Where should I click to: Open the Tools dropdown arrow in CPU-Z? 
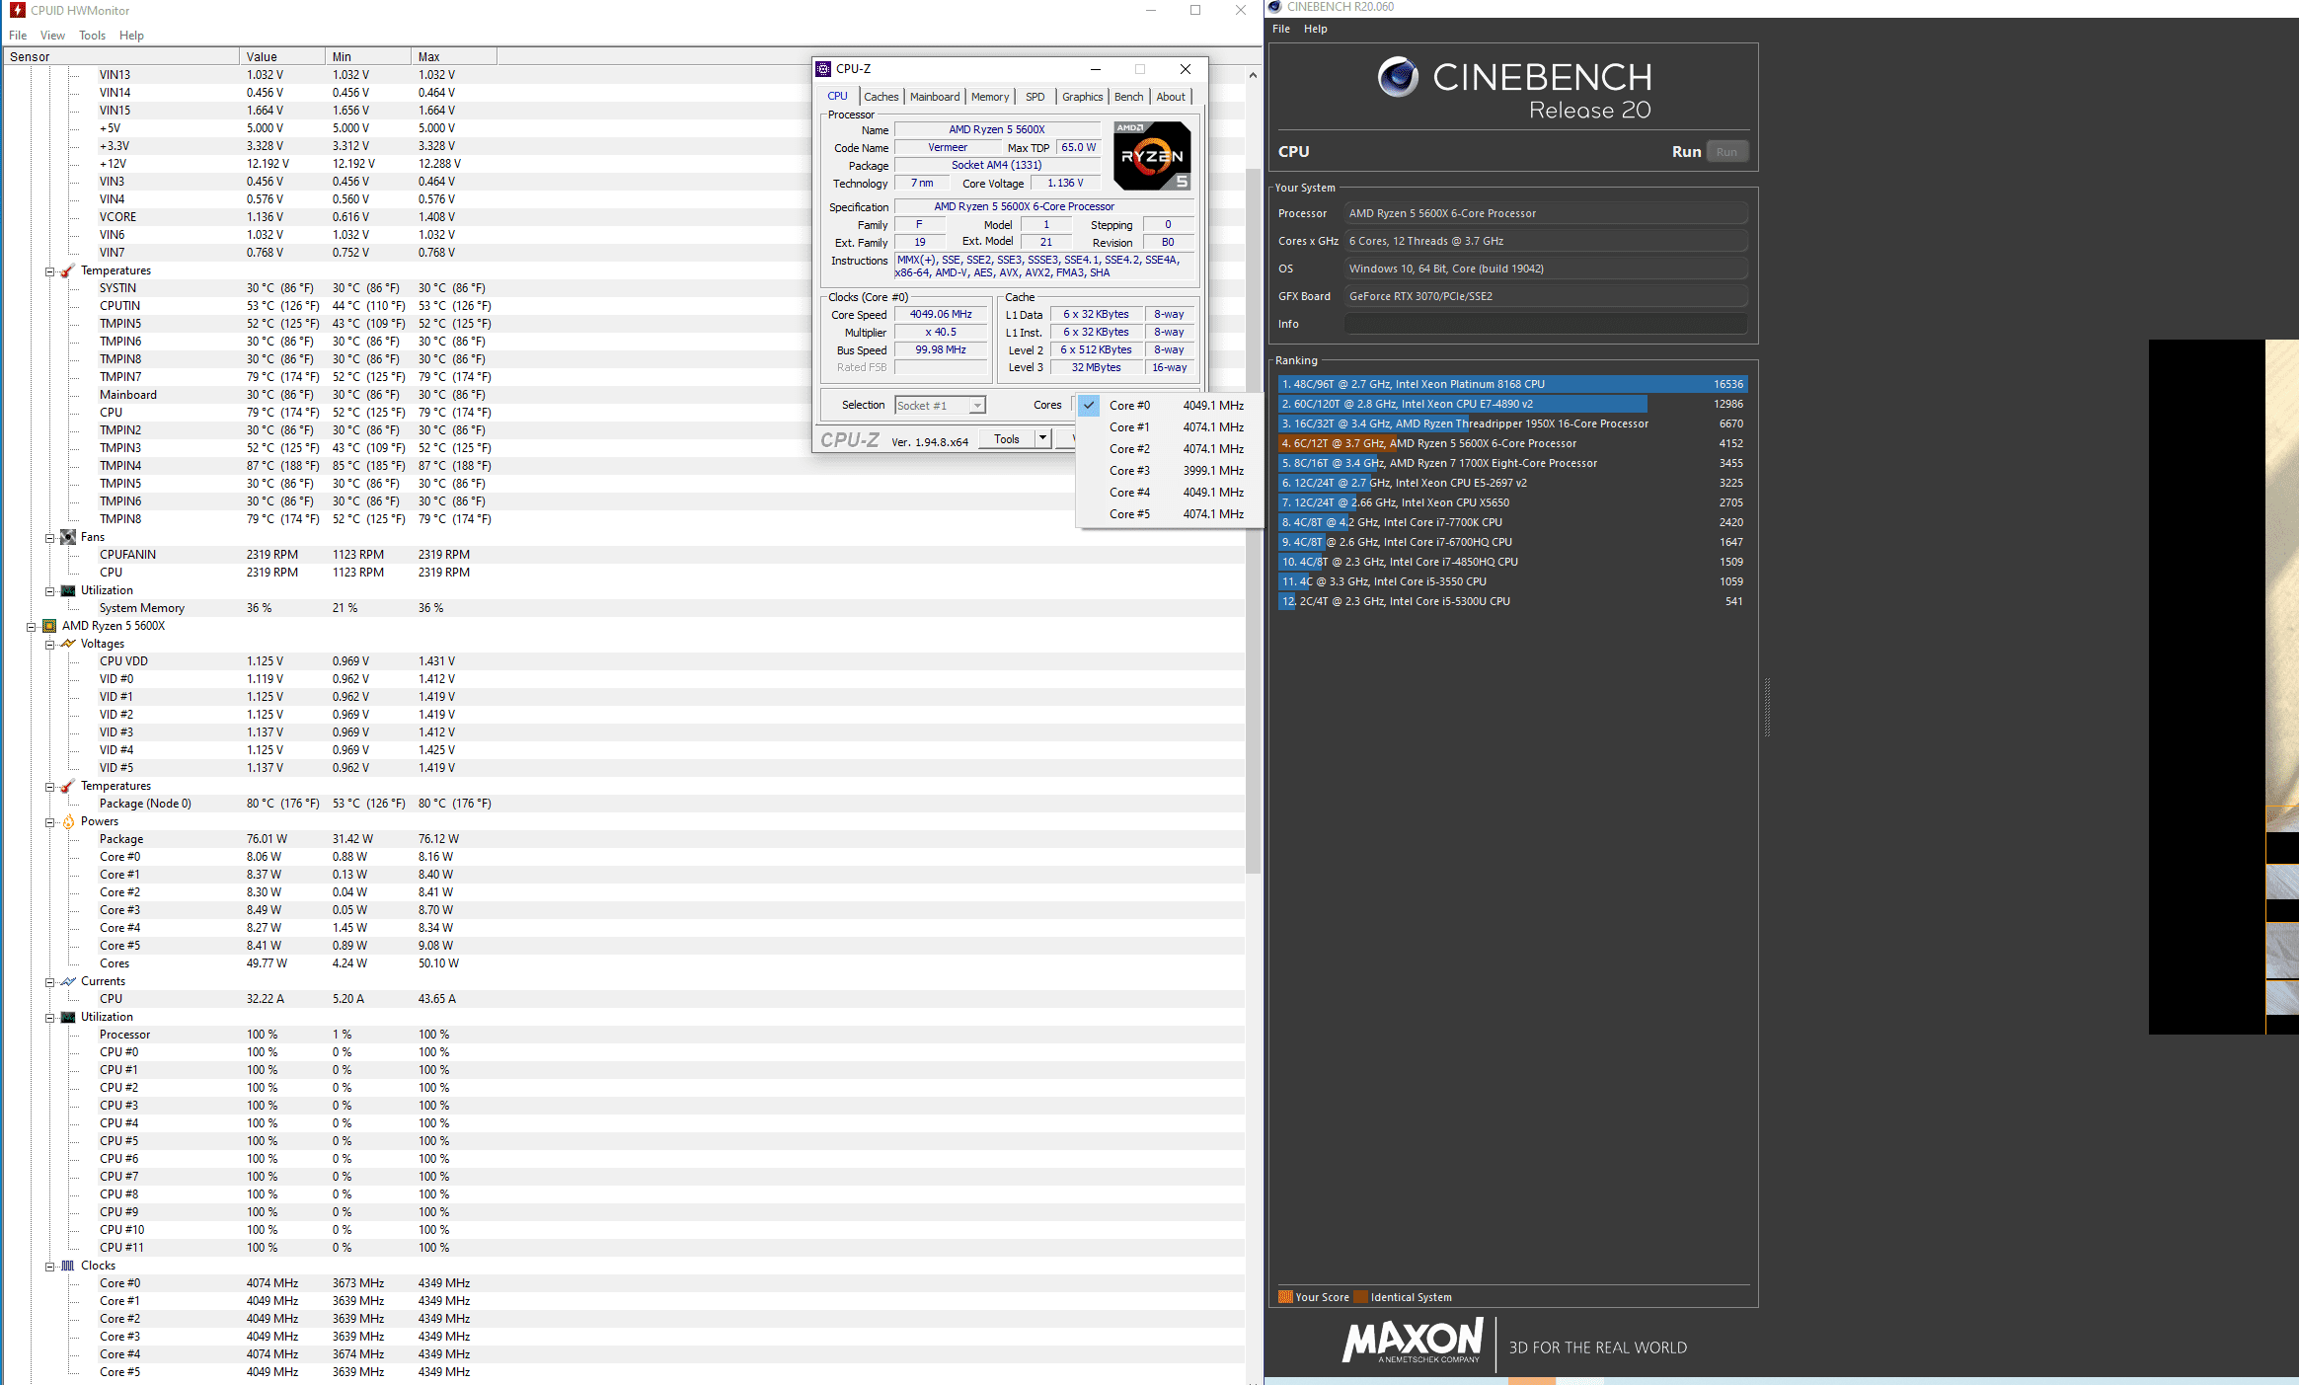tap(1042, 438)
